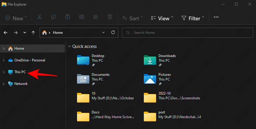Image resolution: width=256 pixels, height=129 pixels.
Task: Click the Copy icon in toolbar
Action: pos(54,17)
